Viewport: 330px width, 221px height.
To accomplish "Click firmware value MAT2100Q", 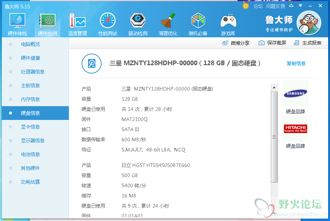I will 135,119.
